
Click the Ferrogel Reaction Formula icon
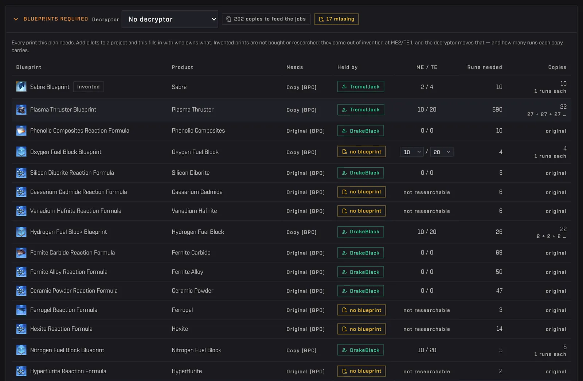(21, 310)
